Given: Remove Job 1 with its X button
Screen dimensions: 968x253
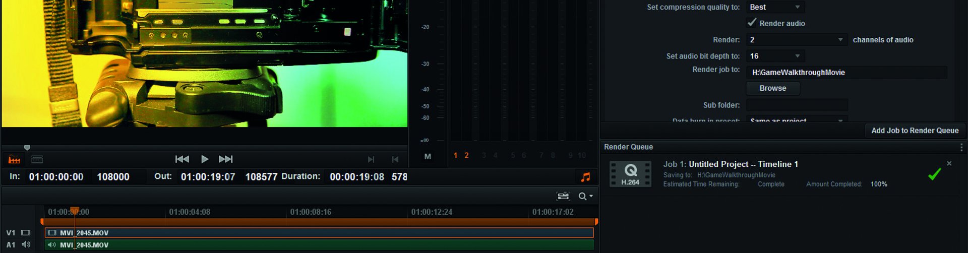Looking at the screenshot, I should coord(949,163).
